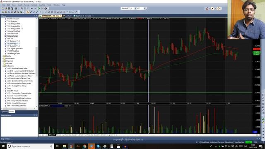
Task: Open the Analysis menu
Action: (42, 5)
